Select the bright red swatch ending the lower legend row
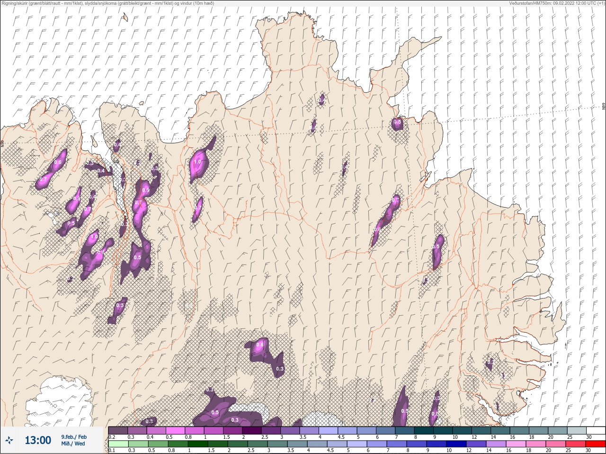Image resolution: width=606 pixels, height=454 pixels. click(x=596, y=444)
